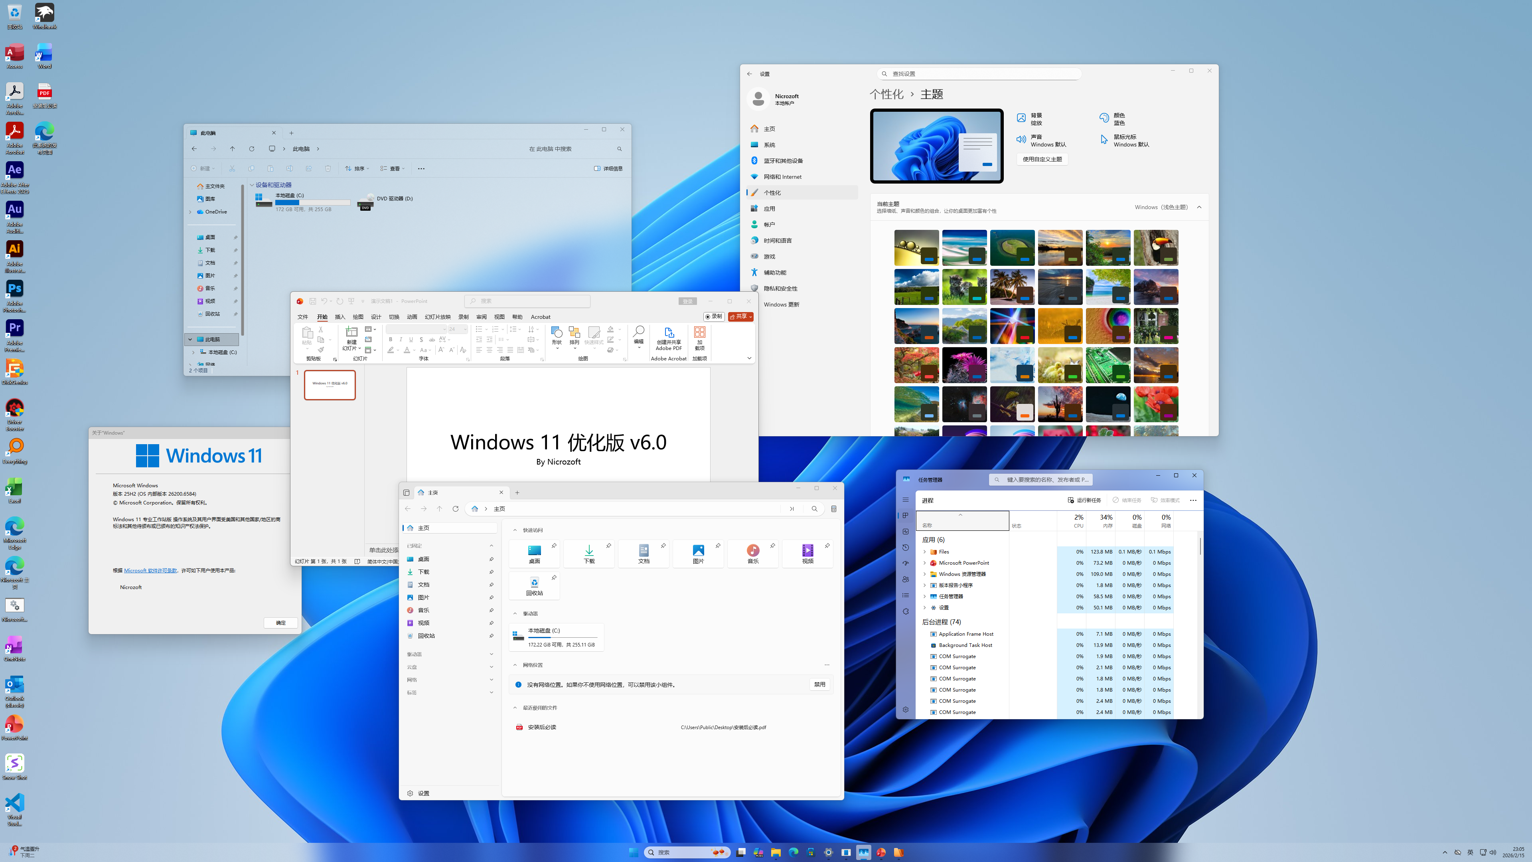The image size is (1532, 862).
Task: Collapse the current theme (当前主题) section chevron
Action: click(1199, 207)
